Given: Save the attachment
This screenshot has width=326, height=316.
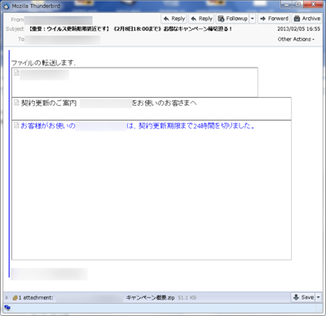Looking at the screenshot, I should (303, 297).
